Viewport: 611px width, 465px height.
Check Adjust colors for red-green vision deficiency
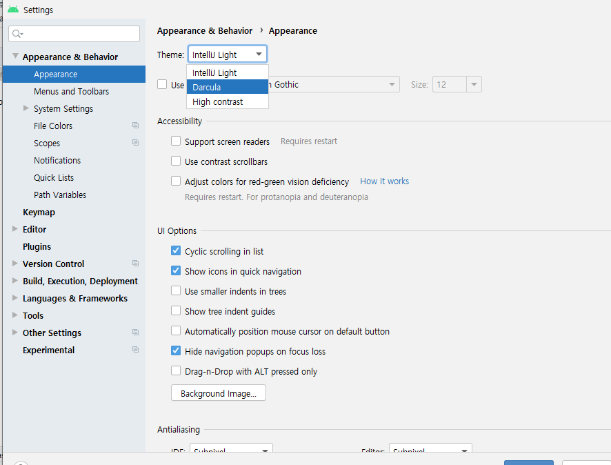pyautogui.click(x=176, y=181)
